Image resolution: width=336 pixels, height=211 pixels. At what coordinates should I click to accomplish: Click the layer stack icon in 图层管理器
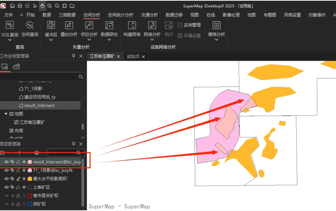pyautogui.click(x=36, y=153)
